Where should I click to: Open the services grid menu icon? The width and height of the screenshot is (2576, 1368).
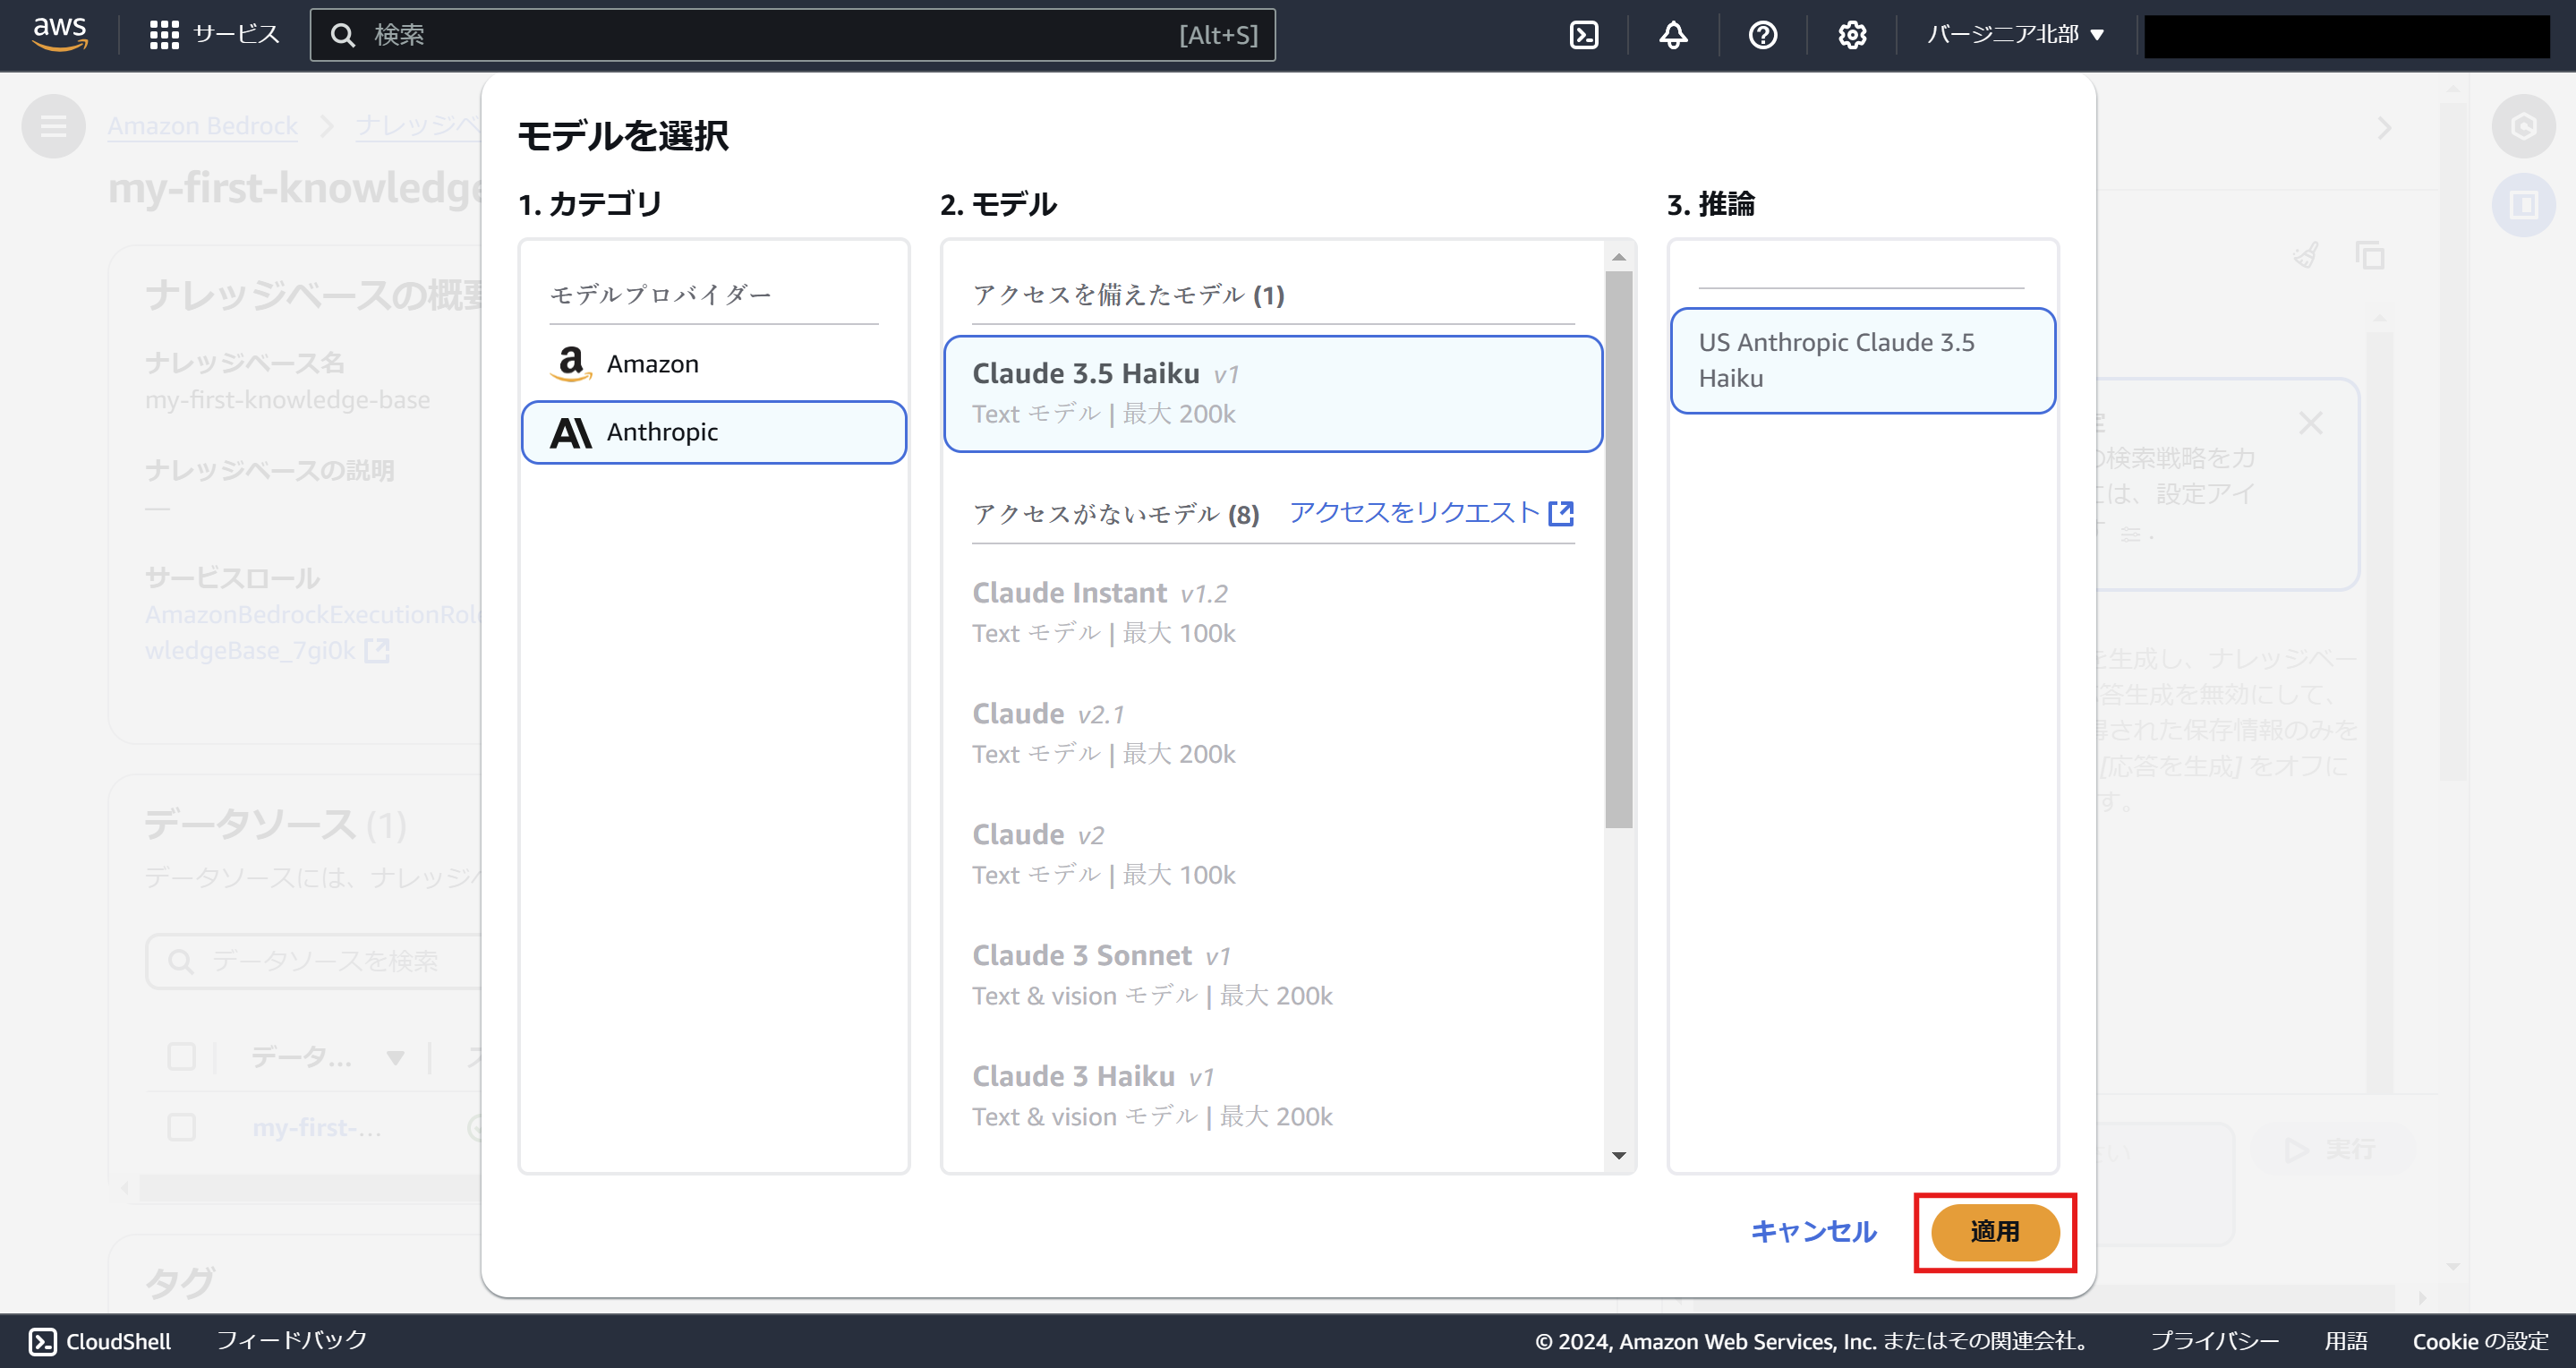click(x=164, y=35)
